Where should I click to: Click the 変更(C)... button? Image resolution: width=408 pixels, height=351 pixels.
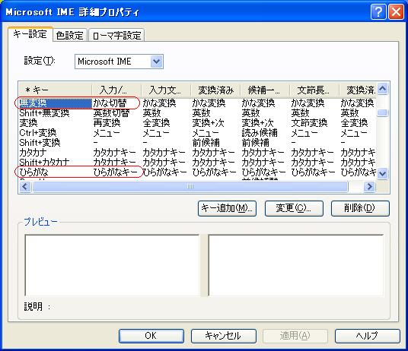point(294,208)
